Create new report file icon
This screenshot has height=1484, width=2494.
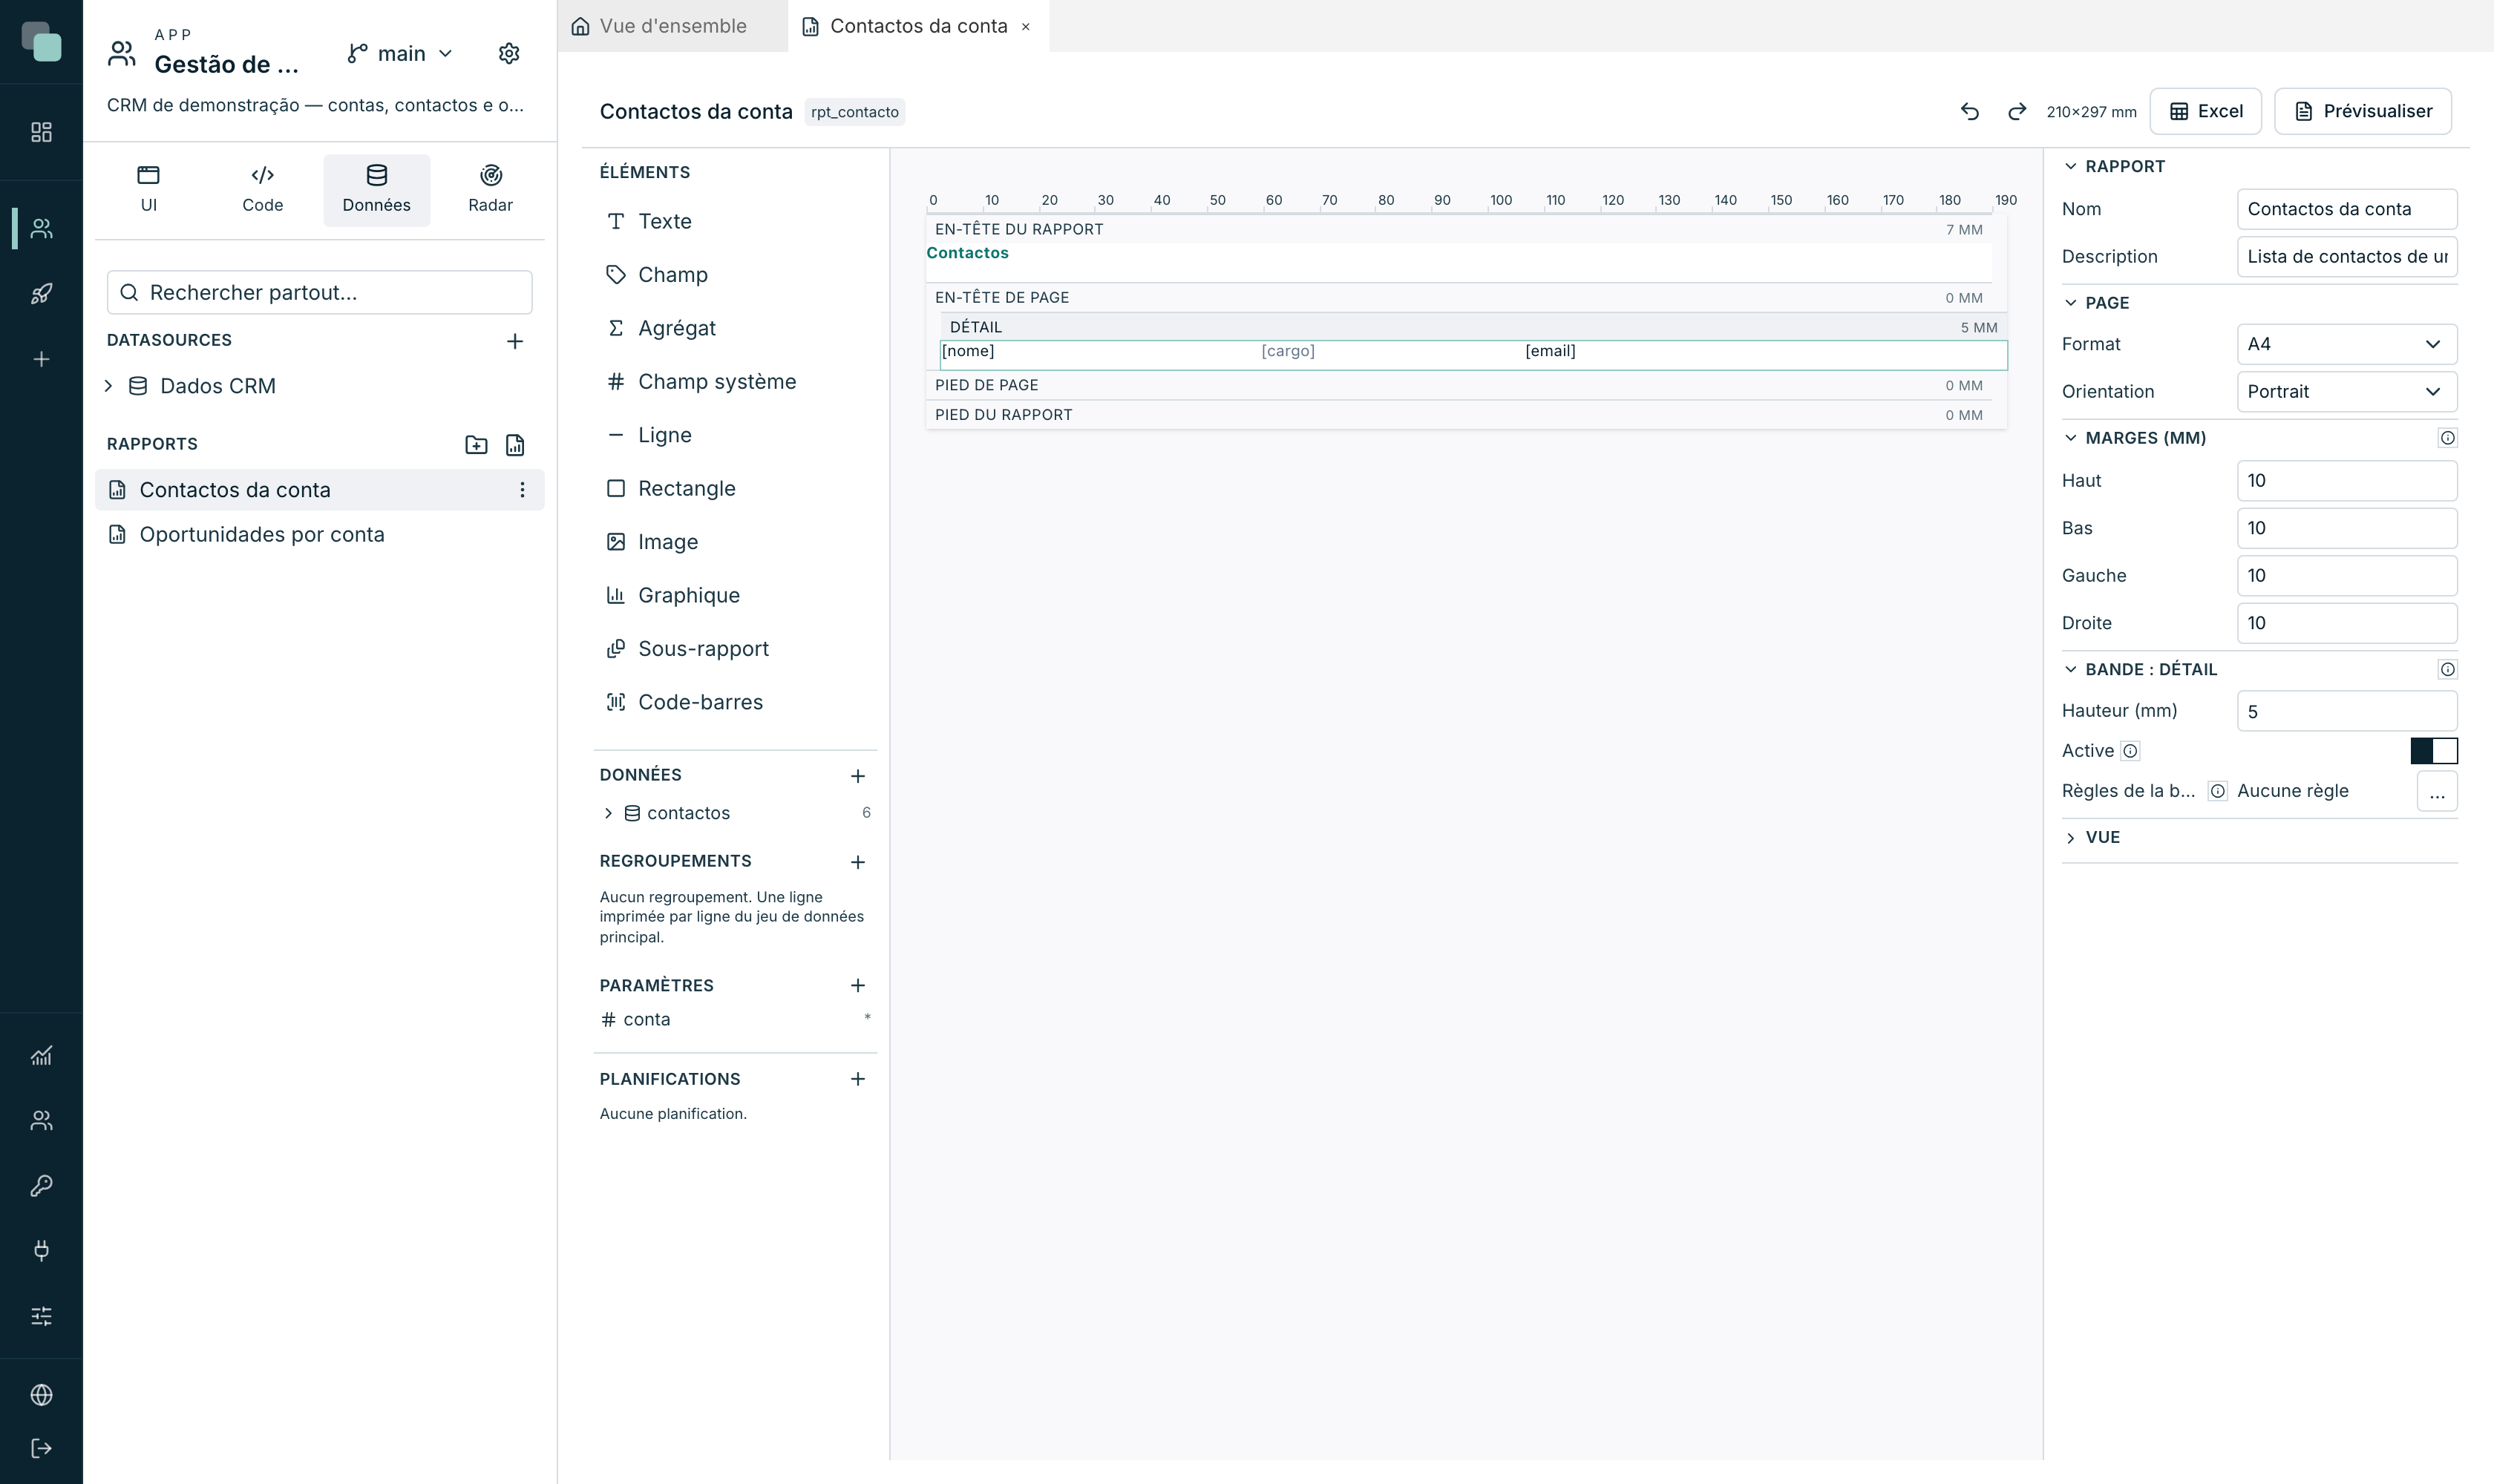515,445
